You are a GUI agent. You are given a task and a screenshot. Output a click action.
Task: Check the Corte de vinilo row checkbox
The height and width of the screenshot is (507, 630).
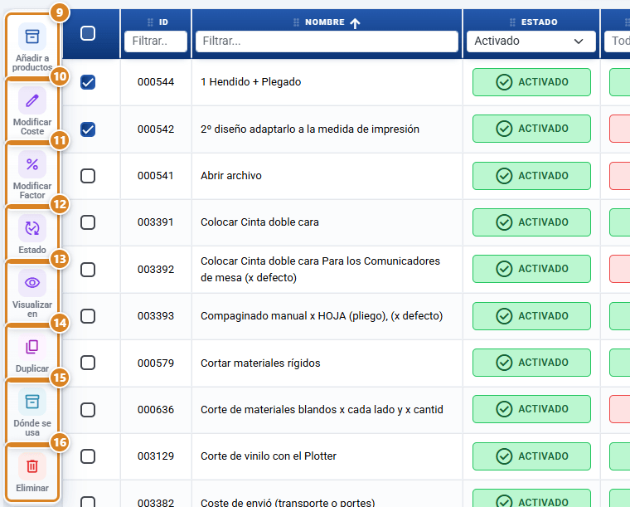(88, 456)
